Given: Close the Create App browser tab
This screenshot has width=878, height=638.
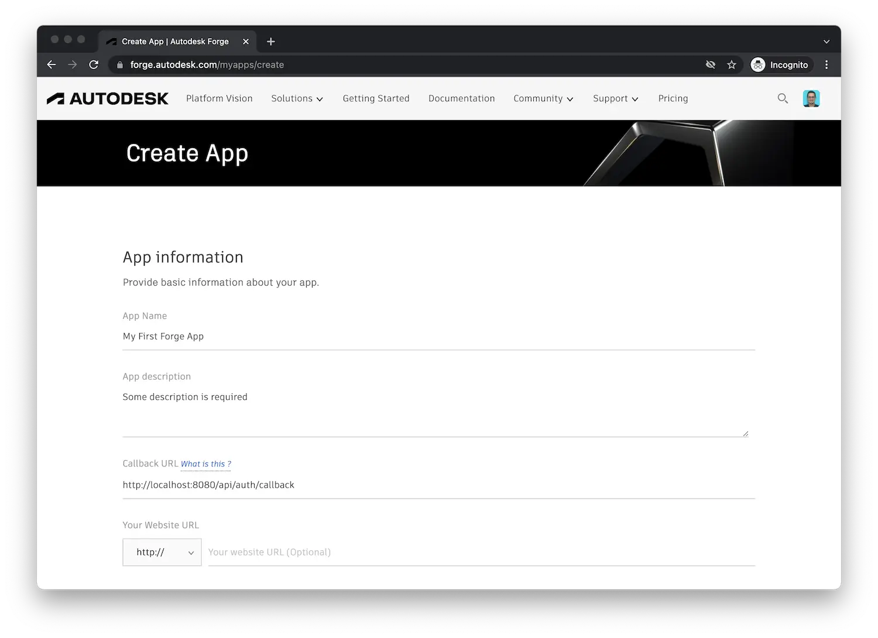Looking at the screenshot, I should click(246, 42).
